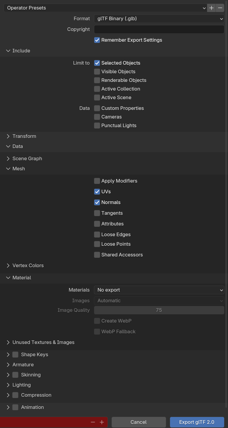Open the Format dropdown
The width and height of the screenshot is (228, 428).
(x=159, y=18)
